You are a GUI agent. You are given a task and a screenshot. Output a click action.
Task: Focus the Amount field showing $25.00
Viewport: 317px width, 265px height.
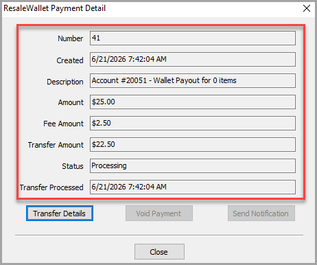coord(193,102)
